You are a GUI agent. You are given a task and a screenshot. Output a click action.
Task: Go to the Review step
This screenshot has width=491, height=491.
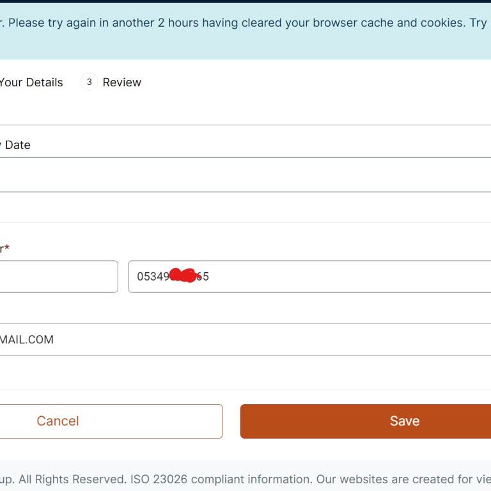pos(121,82)
